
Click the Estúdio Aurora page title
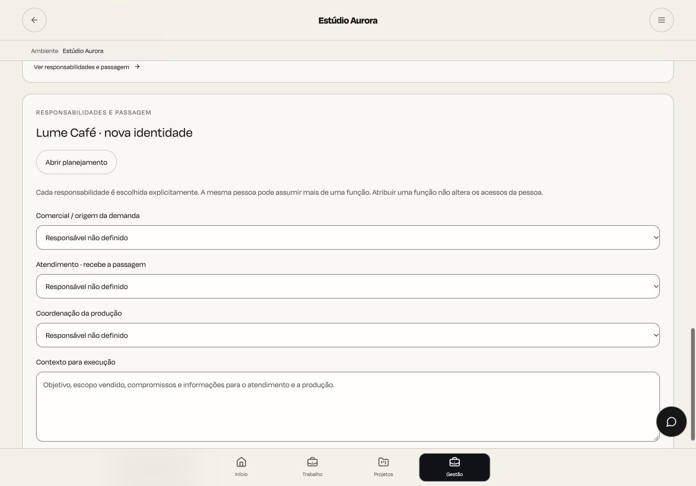pyautogui.click(x=348, y=21)
